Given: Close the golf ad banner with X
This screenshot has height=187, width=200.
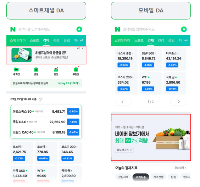Looking at the screenshot, I should pos(83,49).
